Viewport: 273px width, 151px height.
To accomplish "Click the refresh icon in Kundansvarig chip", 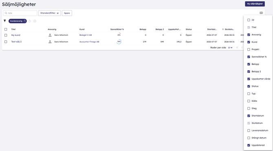I will click(x=24, y=21).
